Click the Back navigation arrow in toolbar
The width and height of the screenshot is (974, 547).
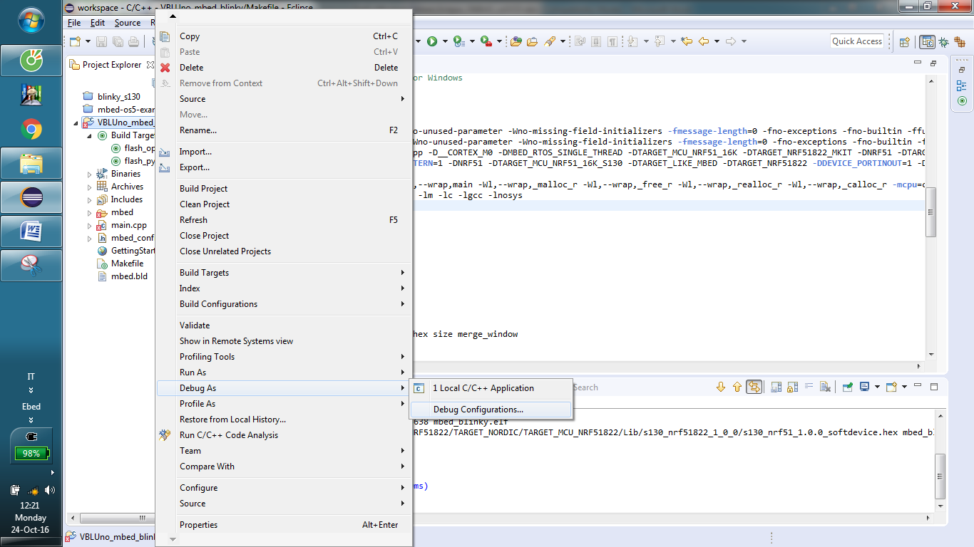coord(704,41)
